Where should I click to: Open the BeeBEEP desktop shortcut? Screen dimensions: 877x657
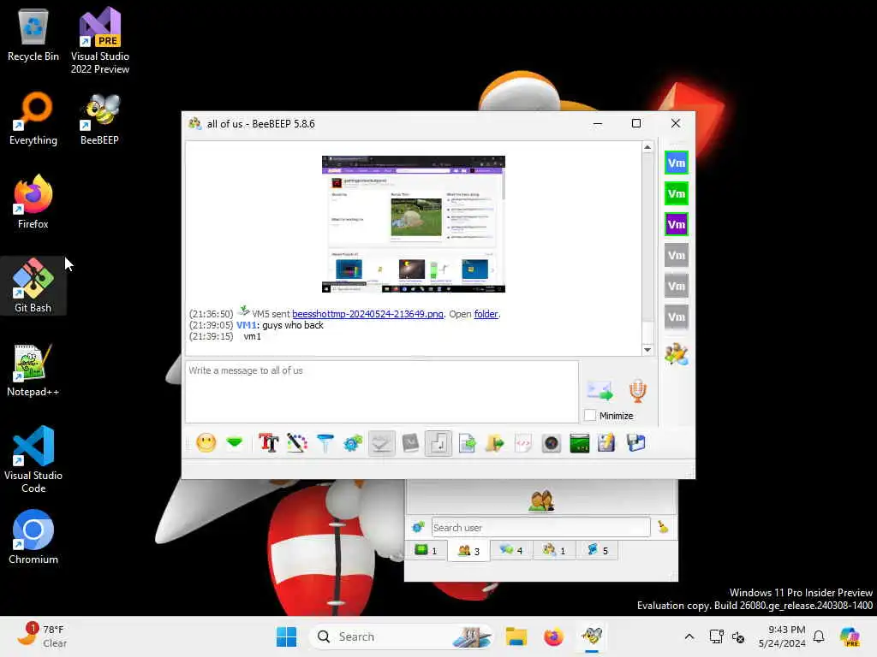pyautogui.click(x=99, y=119)
